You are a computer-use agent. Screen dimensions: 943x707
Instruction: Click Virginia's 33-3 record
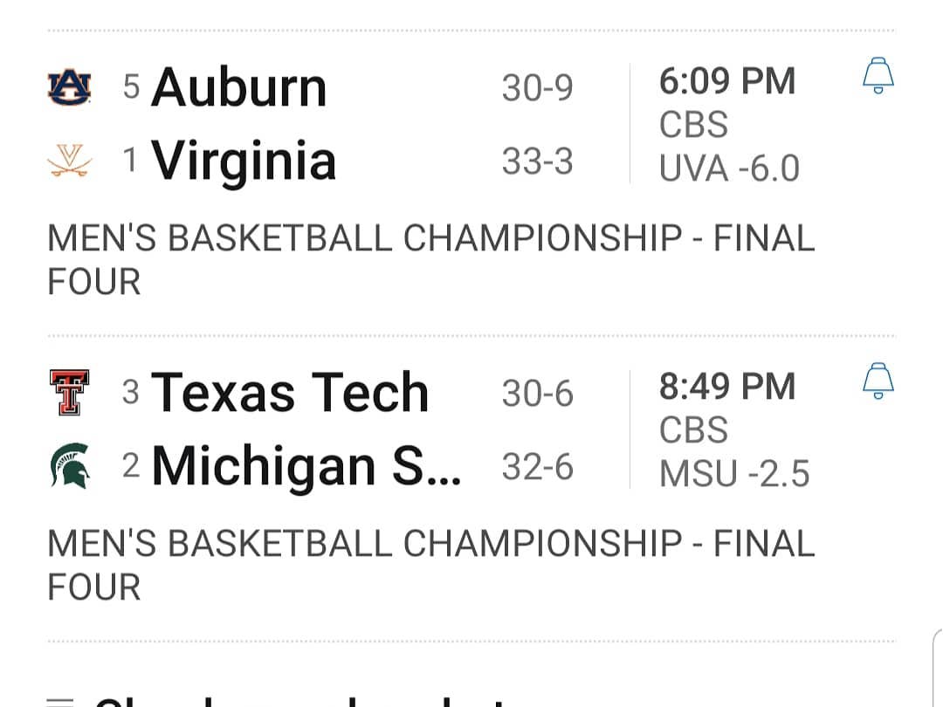(537, 161)
